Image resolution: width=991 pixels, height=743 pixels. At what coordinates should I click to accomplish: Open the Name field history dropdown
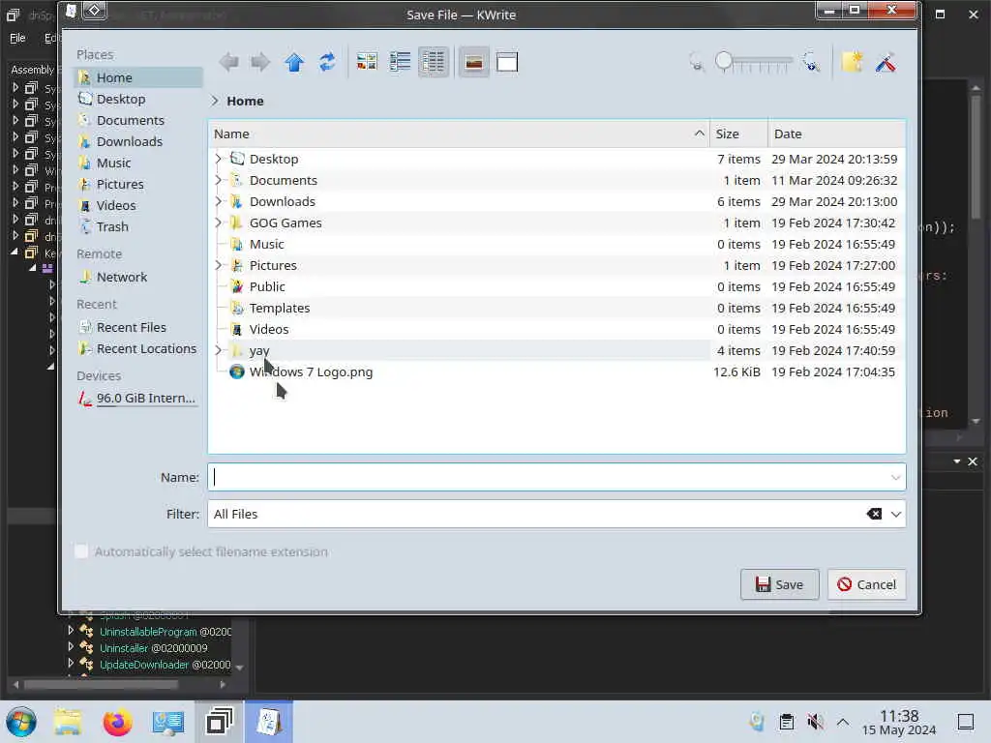tap(895, 478)
